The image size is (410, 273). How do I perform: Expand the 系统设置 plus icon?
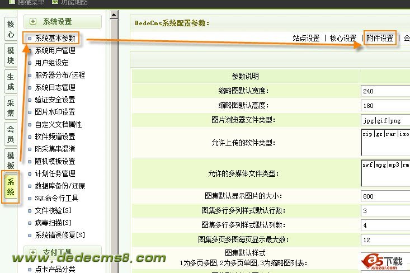tap(33, 21)
